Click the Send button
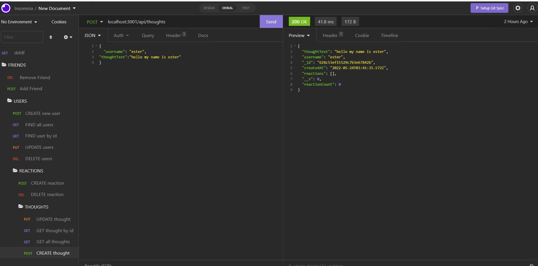538x266 pixels. tap(271, 21)
